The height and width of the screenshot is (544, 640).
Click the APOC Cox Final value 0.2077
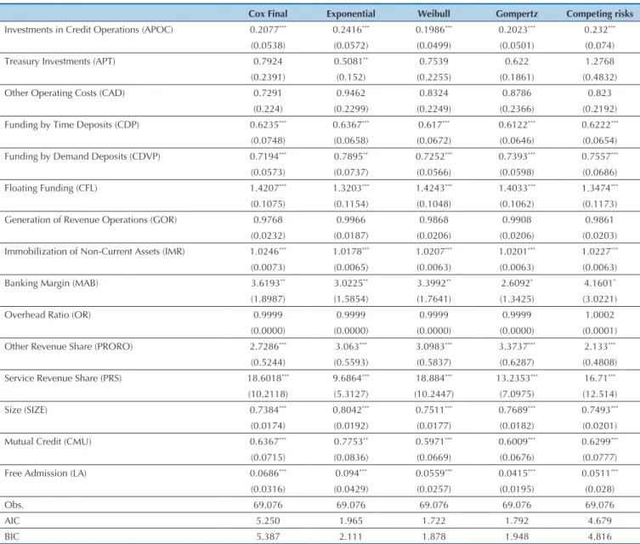268,30
